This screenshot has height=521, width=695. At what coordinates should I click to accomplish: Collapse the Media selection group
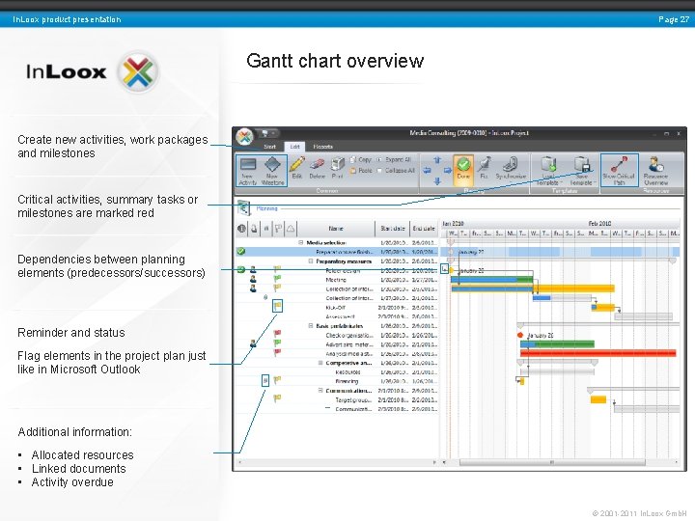tap(301, 243)
